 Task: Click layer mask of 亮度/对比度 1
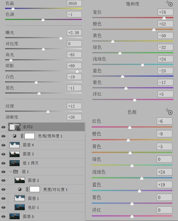click(x=35, y=189)
